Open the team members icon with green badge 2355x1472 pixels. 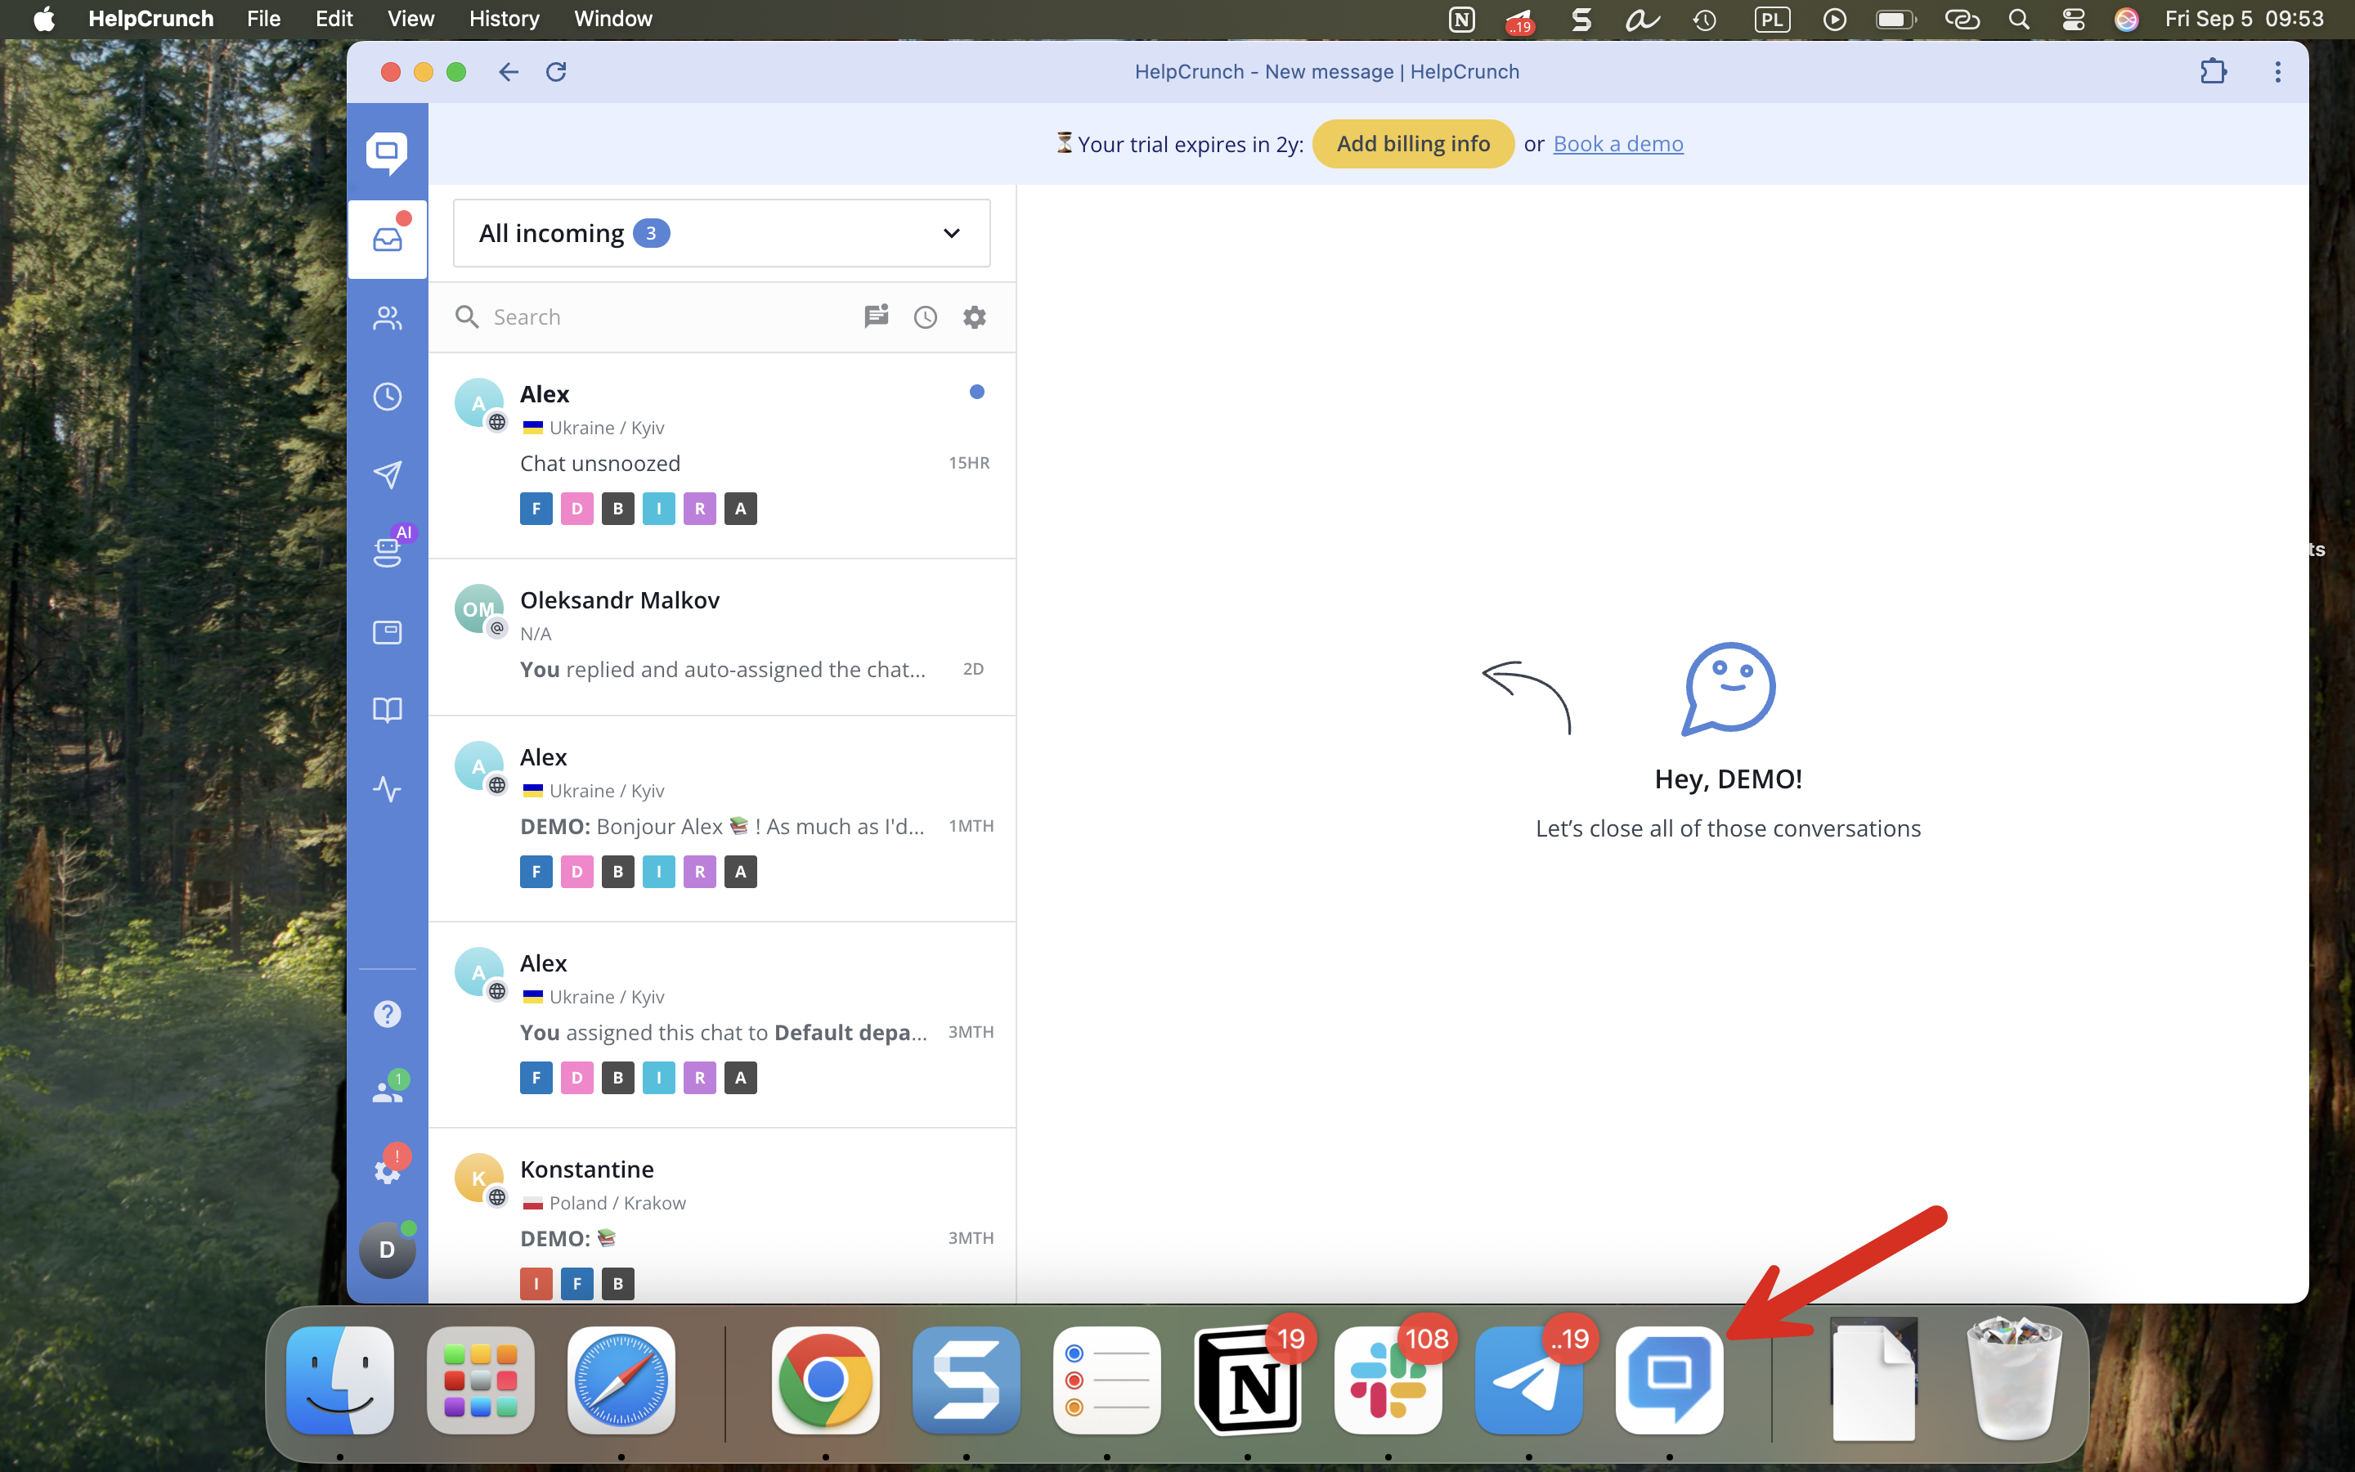point(388,1090)
